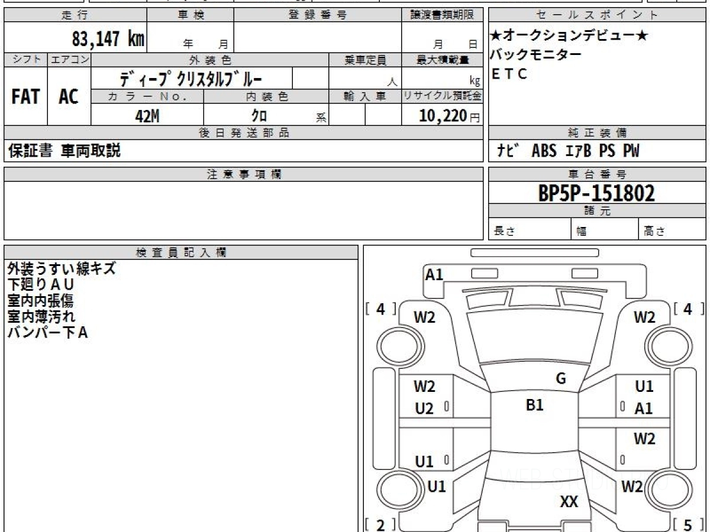Click the inspector note 室内内張傷
710x532 pixels.
(40, 301)
